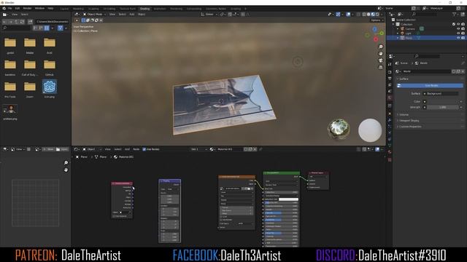Open the Render menu
Image resolution: width=467 pixels, height=262 pixels.
click(28, 8)
